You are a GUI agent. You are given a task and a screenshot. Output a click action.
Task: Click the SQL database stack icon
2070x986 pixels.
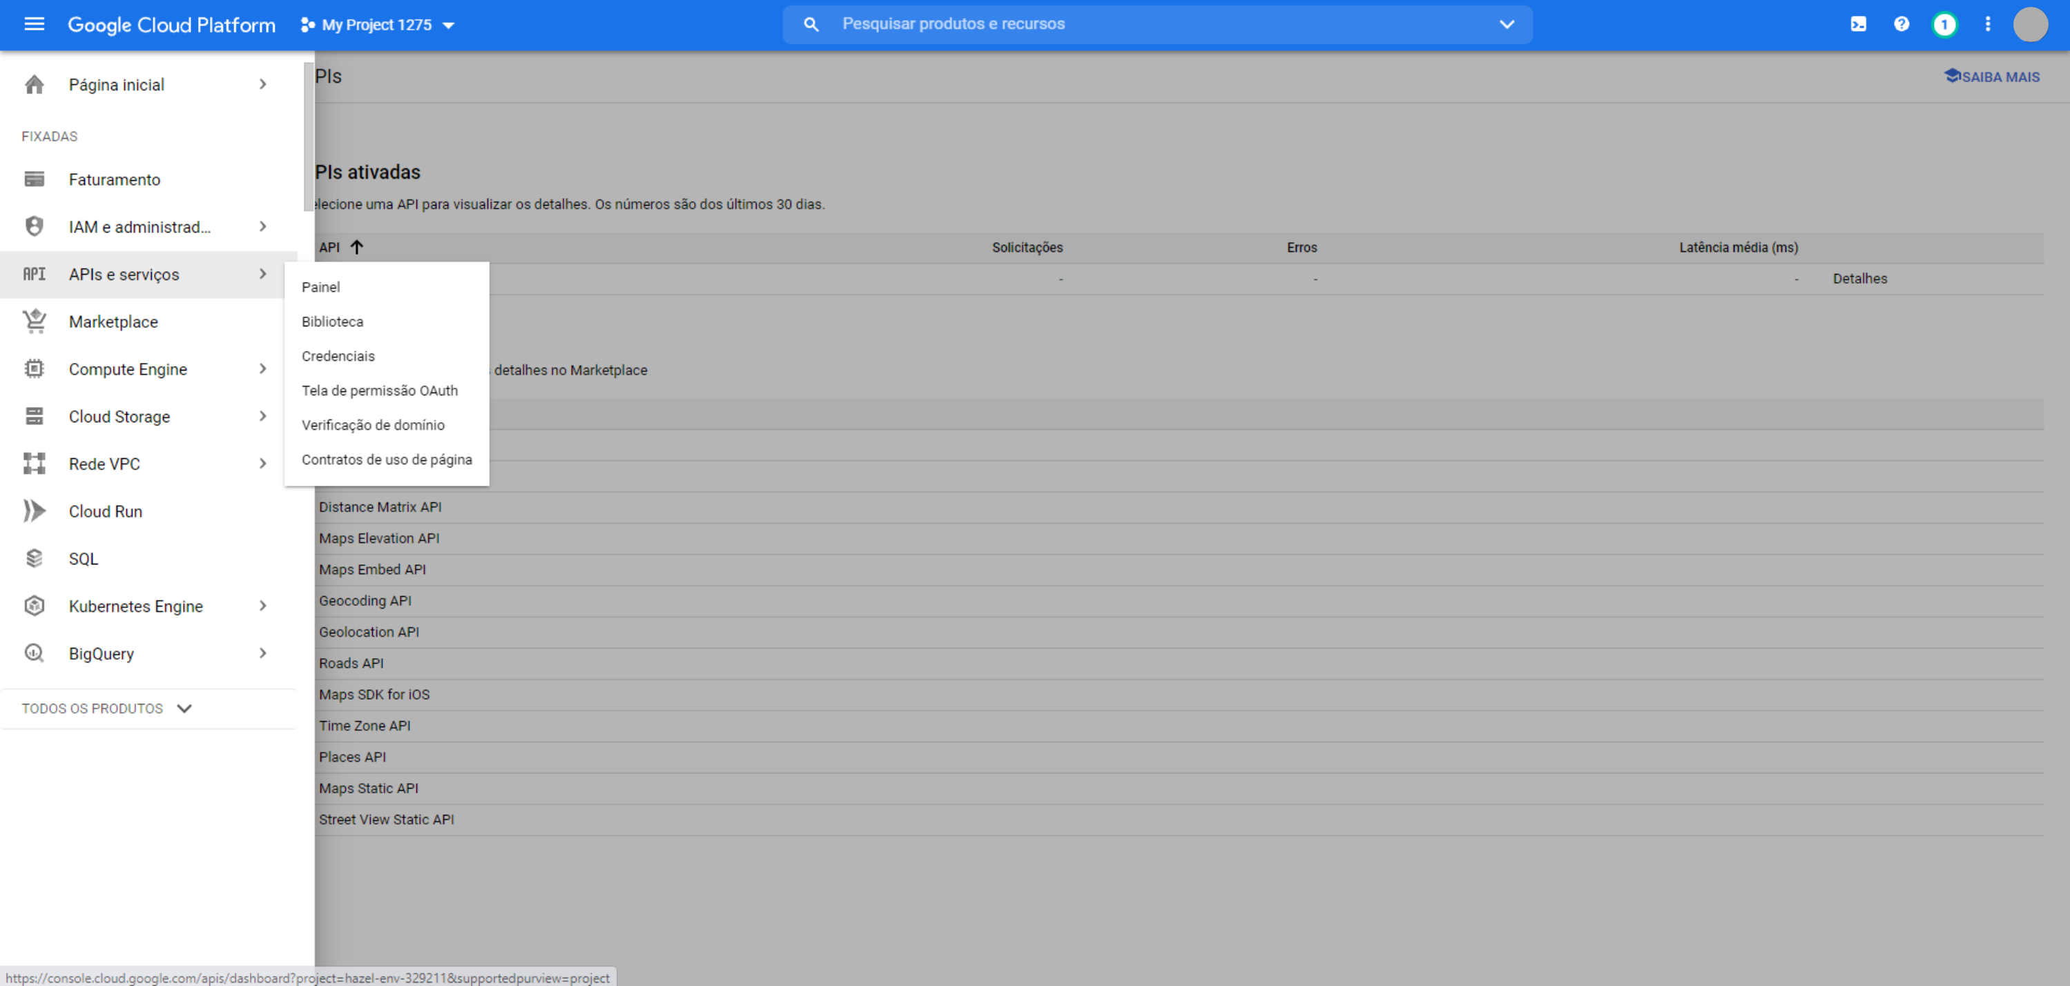[34, 558]
